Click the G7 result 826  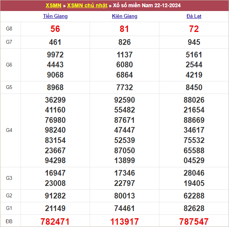[x=125, y=42]
